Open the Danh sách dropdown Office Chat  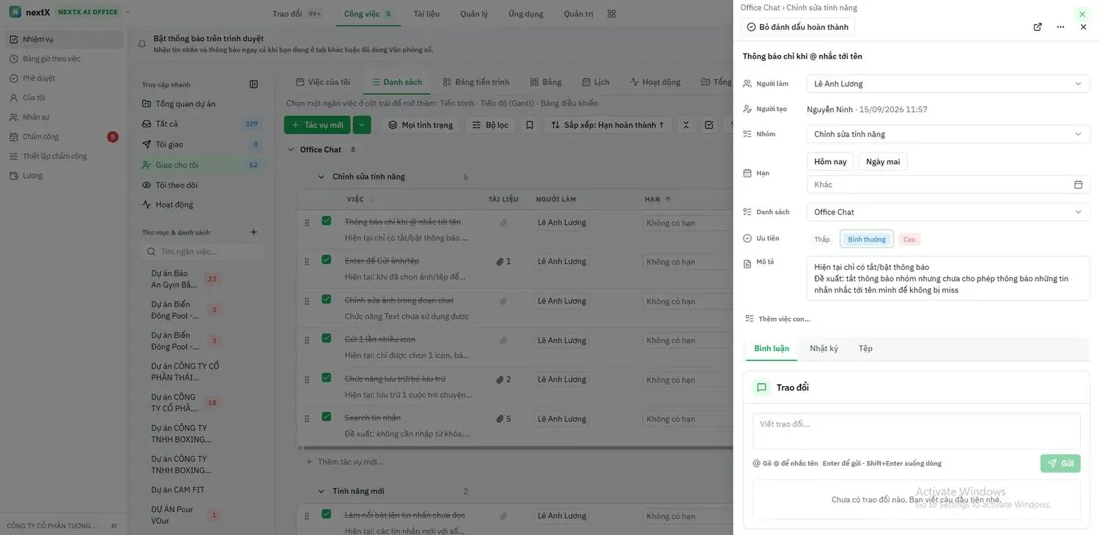pos(948,212)
